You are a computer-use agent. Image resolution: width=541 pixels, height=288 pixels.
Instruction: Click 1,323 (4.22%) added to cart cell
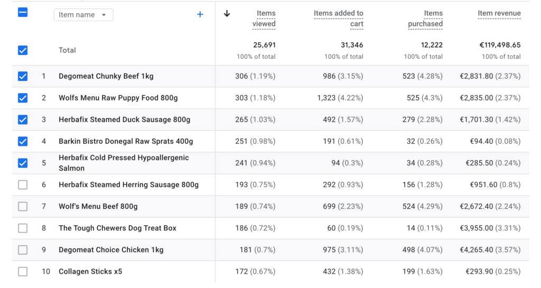(340, 98)
